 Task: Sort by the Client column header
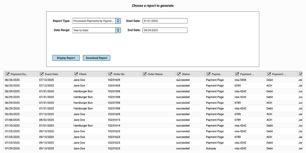(x=83, y=74)
